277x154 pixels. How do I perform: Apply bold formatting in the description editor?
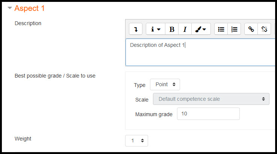pos(172,29)
